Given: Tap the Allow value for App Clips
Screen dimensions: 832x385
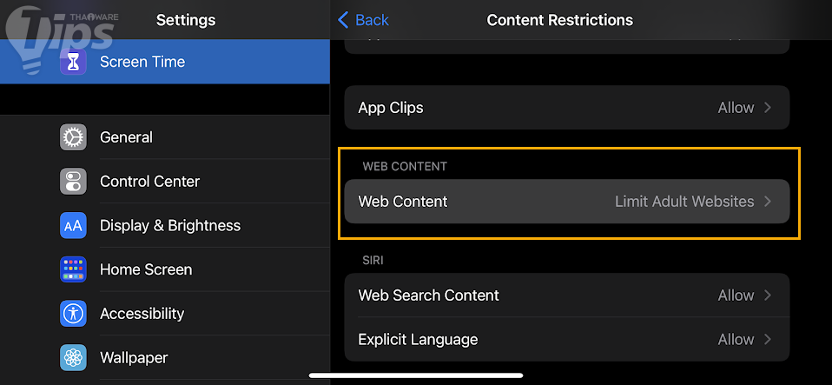Looking at the screenshot, I should 736,108.
